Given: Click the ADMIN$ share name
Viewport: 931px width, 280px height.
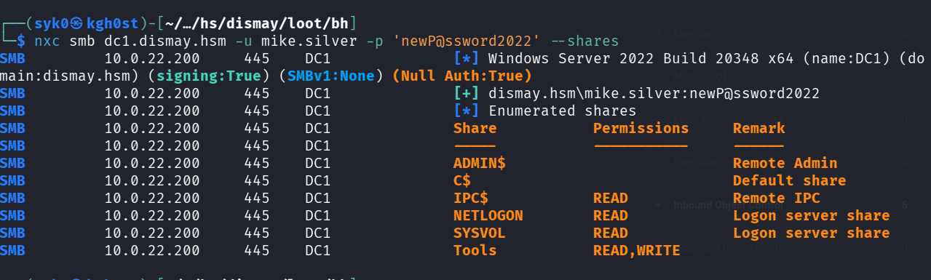Looking at the screenshot, I should (x=480, y=164).
